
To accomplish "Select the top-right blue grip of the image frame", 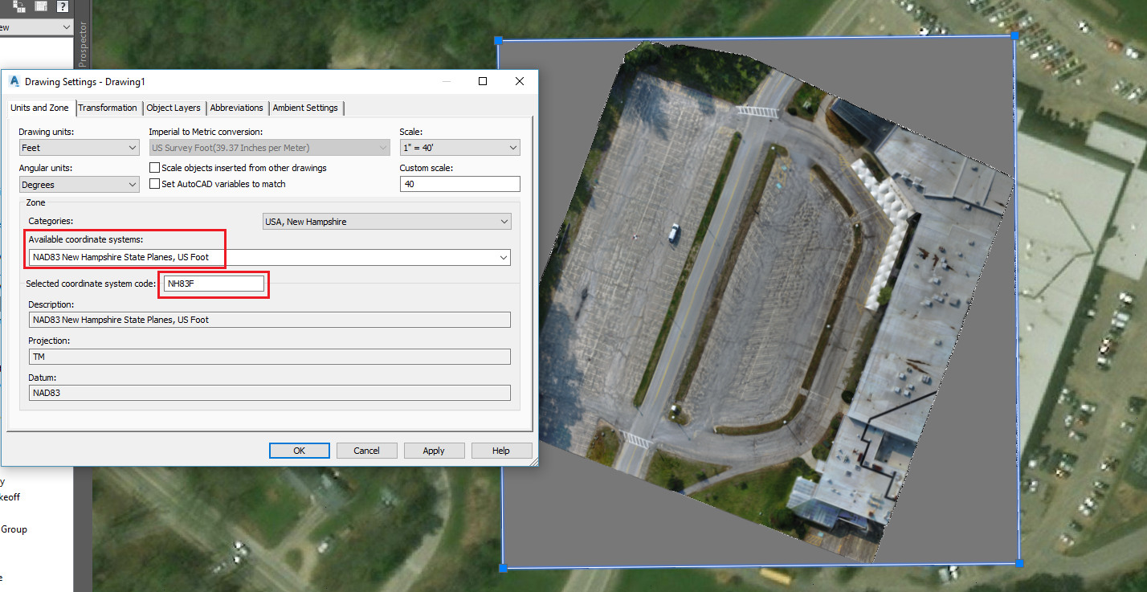I will point(1014,35).
